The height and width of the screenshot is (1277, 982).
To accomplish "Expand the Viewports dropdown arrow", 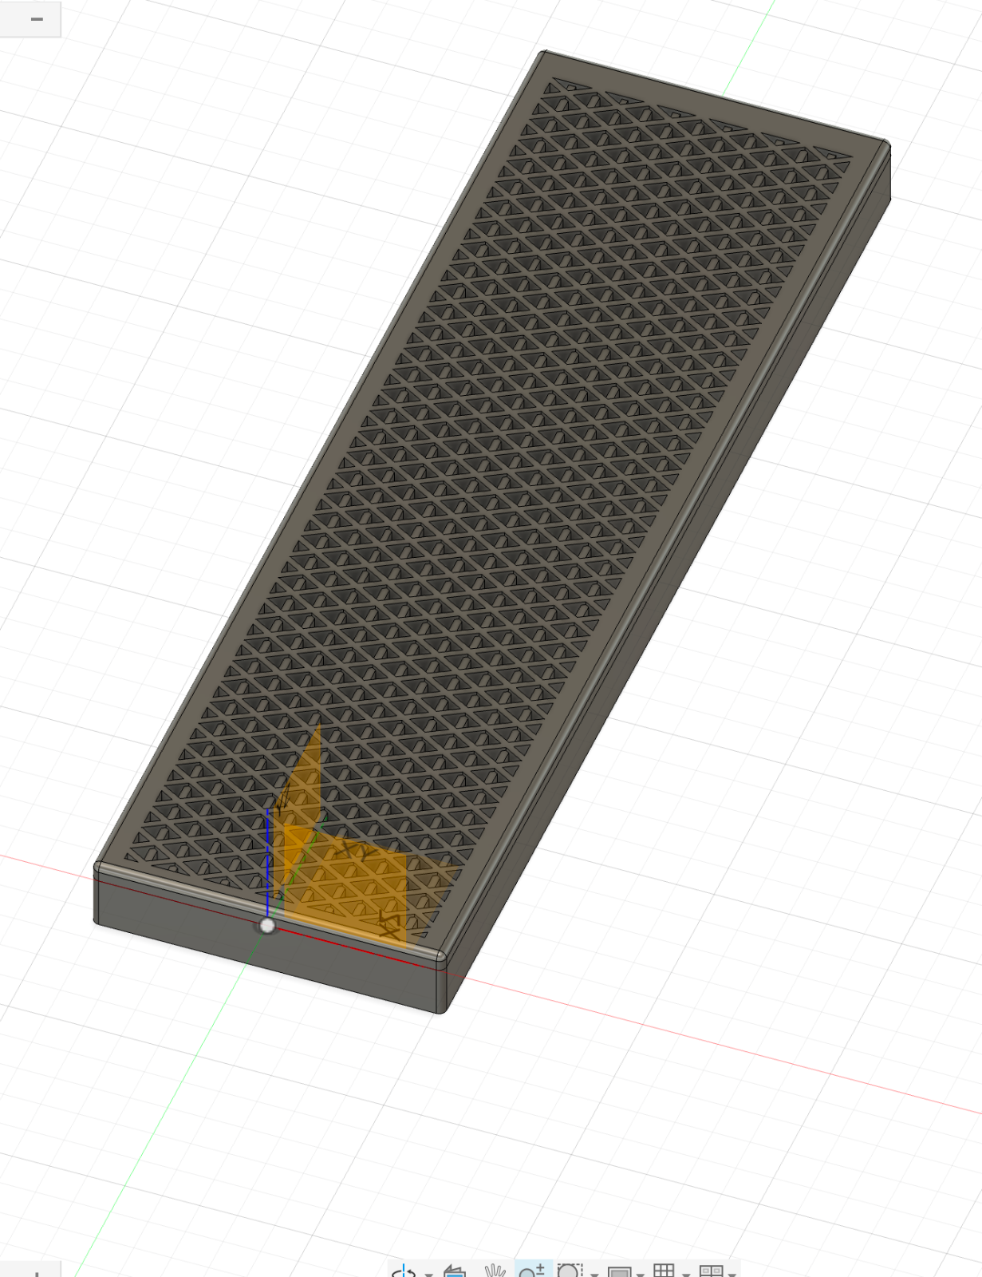I will pos(732,1274).
